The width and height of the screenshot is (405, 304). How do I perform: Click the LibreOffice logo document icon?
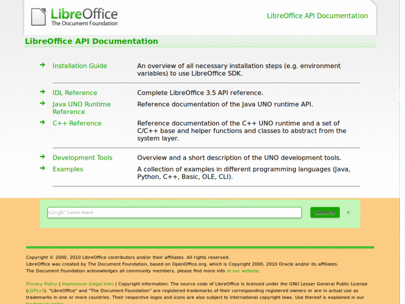coord(38,17)
